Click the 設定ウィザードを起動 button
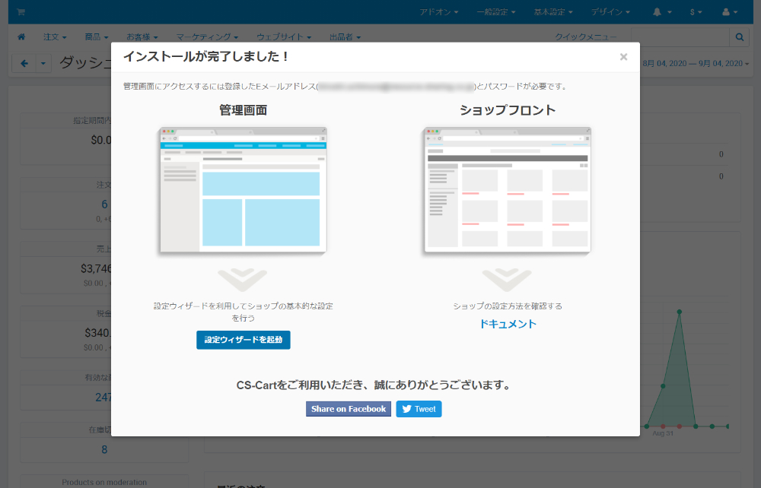Viewport: 761px width, 488px height. click(x=244, y=340)
